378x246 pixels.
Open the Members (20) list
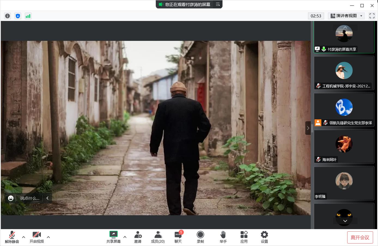(x=158, y=237)
